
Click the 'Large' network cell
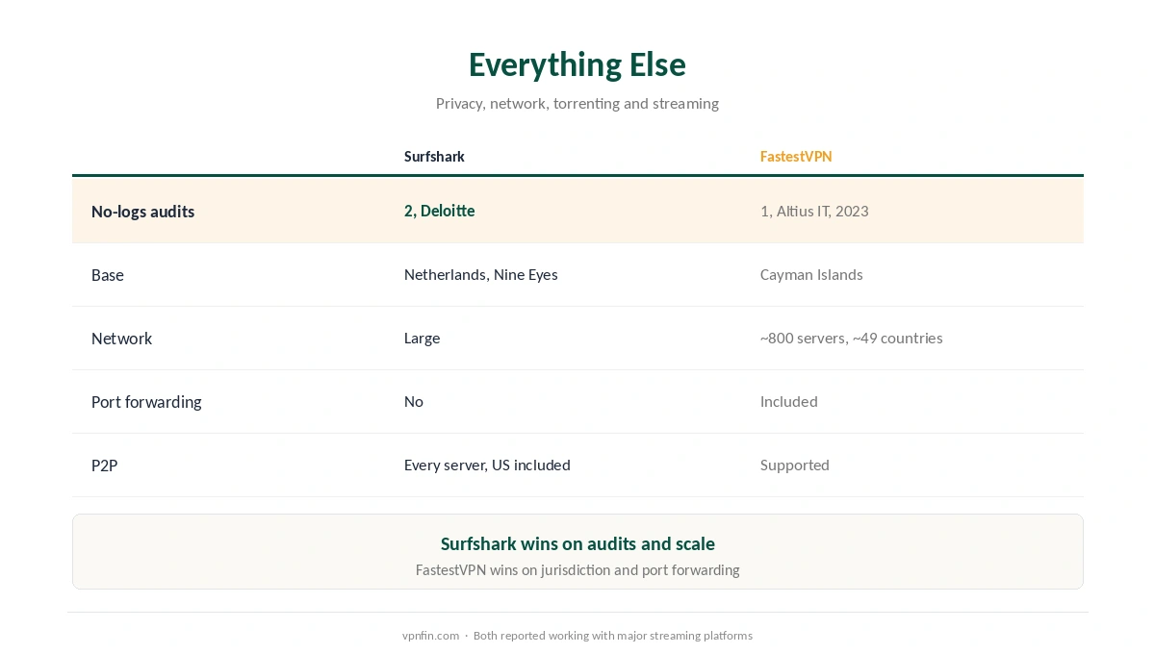(x=422, y=339)
